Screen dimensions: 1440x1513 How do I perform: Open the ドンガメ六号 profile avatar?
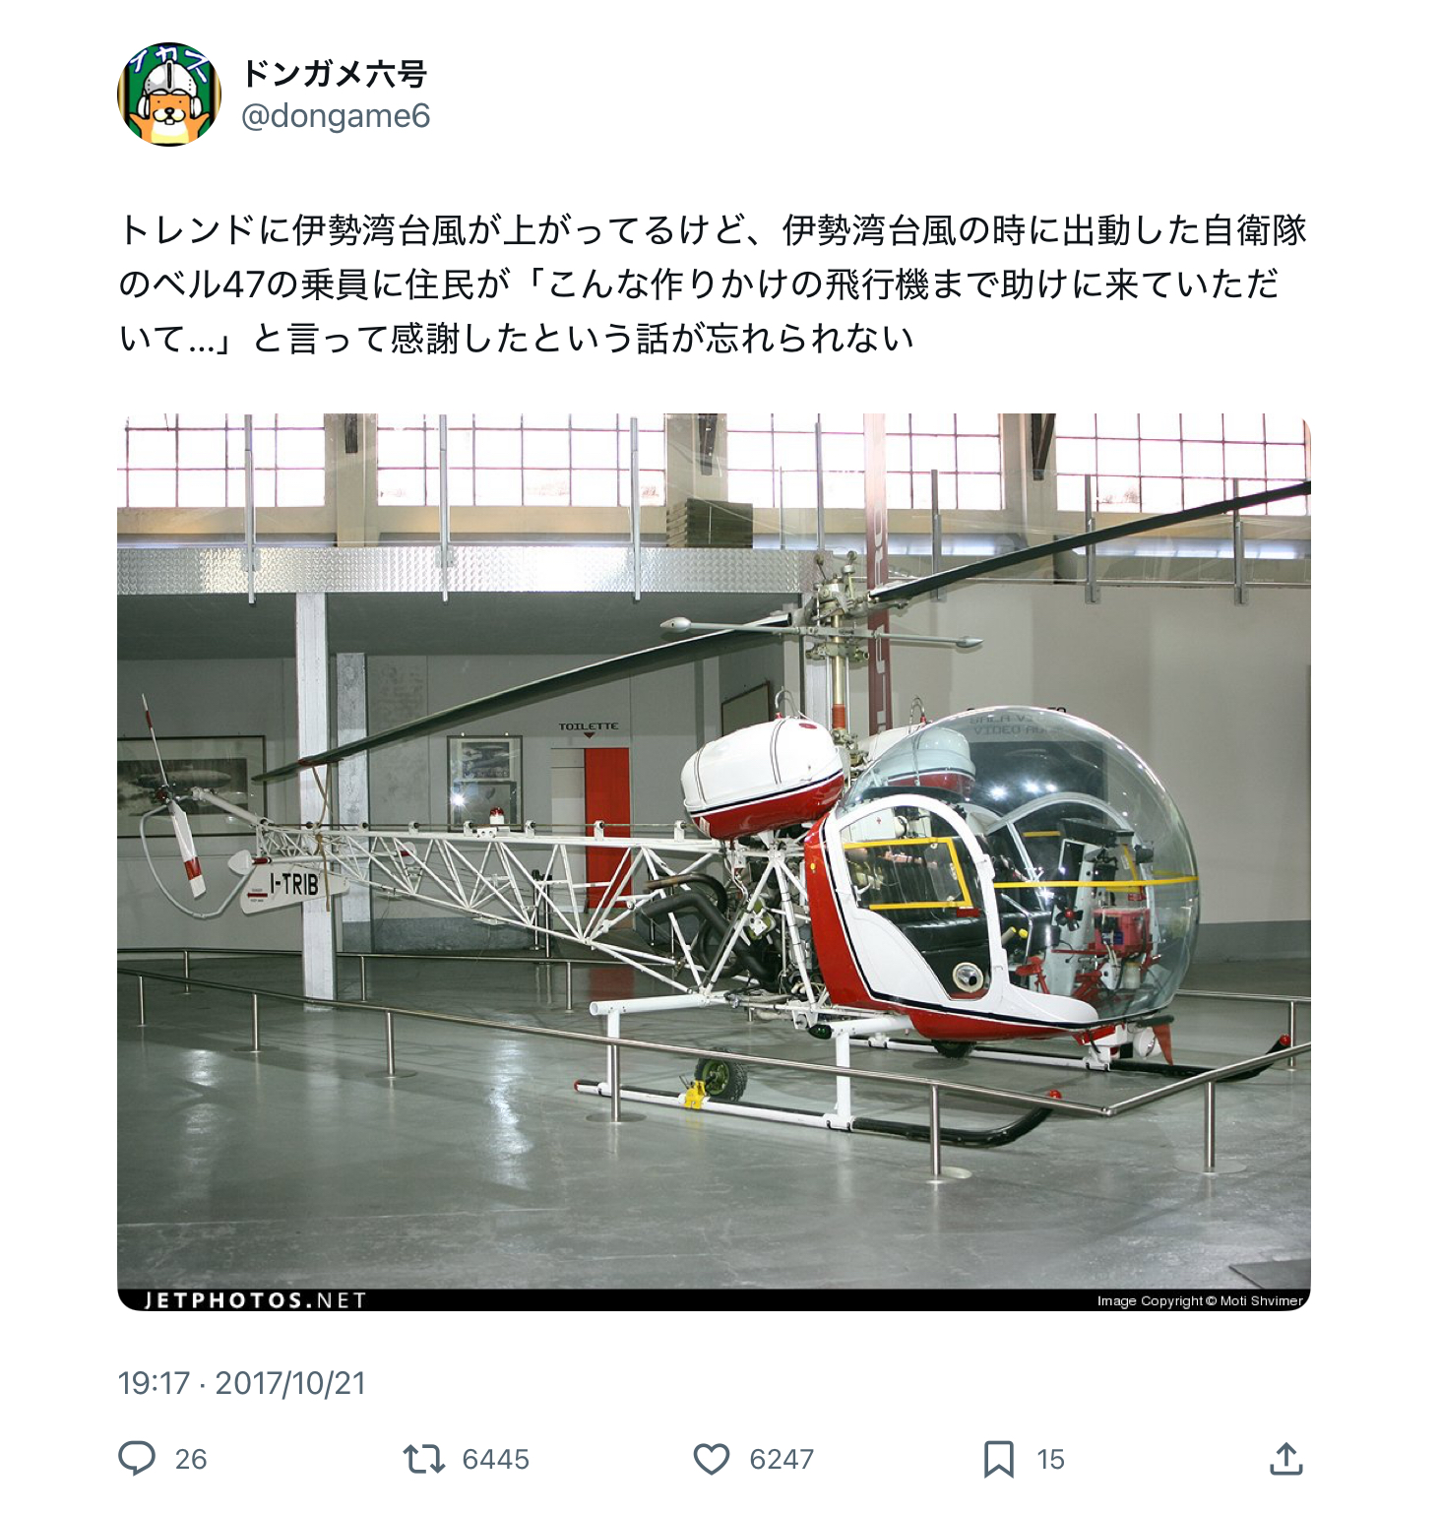pos(169,95)
